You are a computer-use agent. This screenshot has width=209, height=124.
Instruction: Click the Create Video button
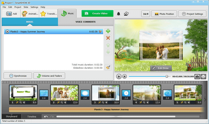[x=97, y=13]
